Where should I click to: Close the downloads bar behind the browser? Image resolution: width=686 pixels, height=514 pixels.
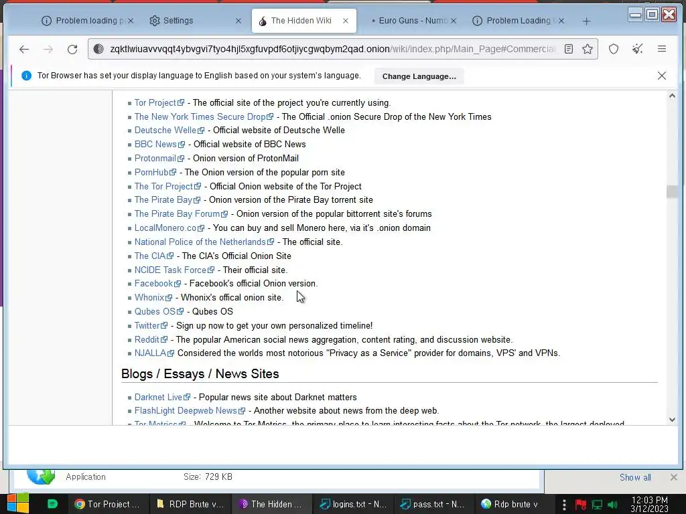674,477
